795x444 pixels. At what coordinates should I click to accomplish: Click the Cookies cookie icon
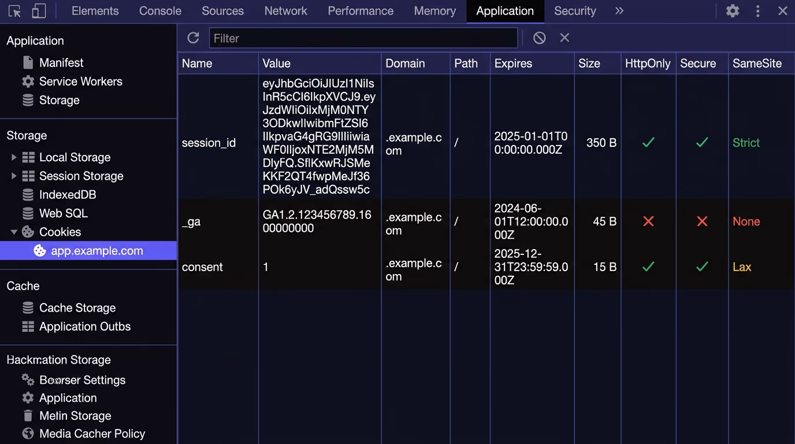pyautogui.click(x=28, y=232)
